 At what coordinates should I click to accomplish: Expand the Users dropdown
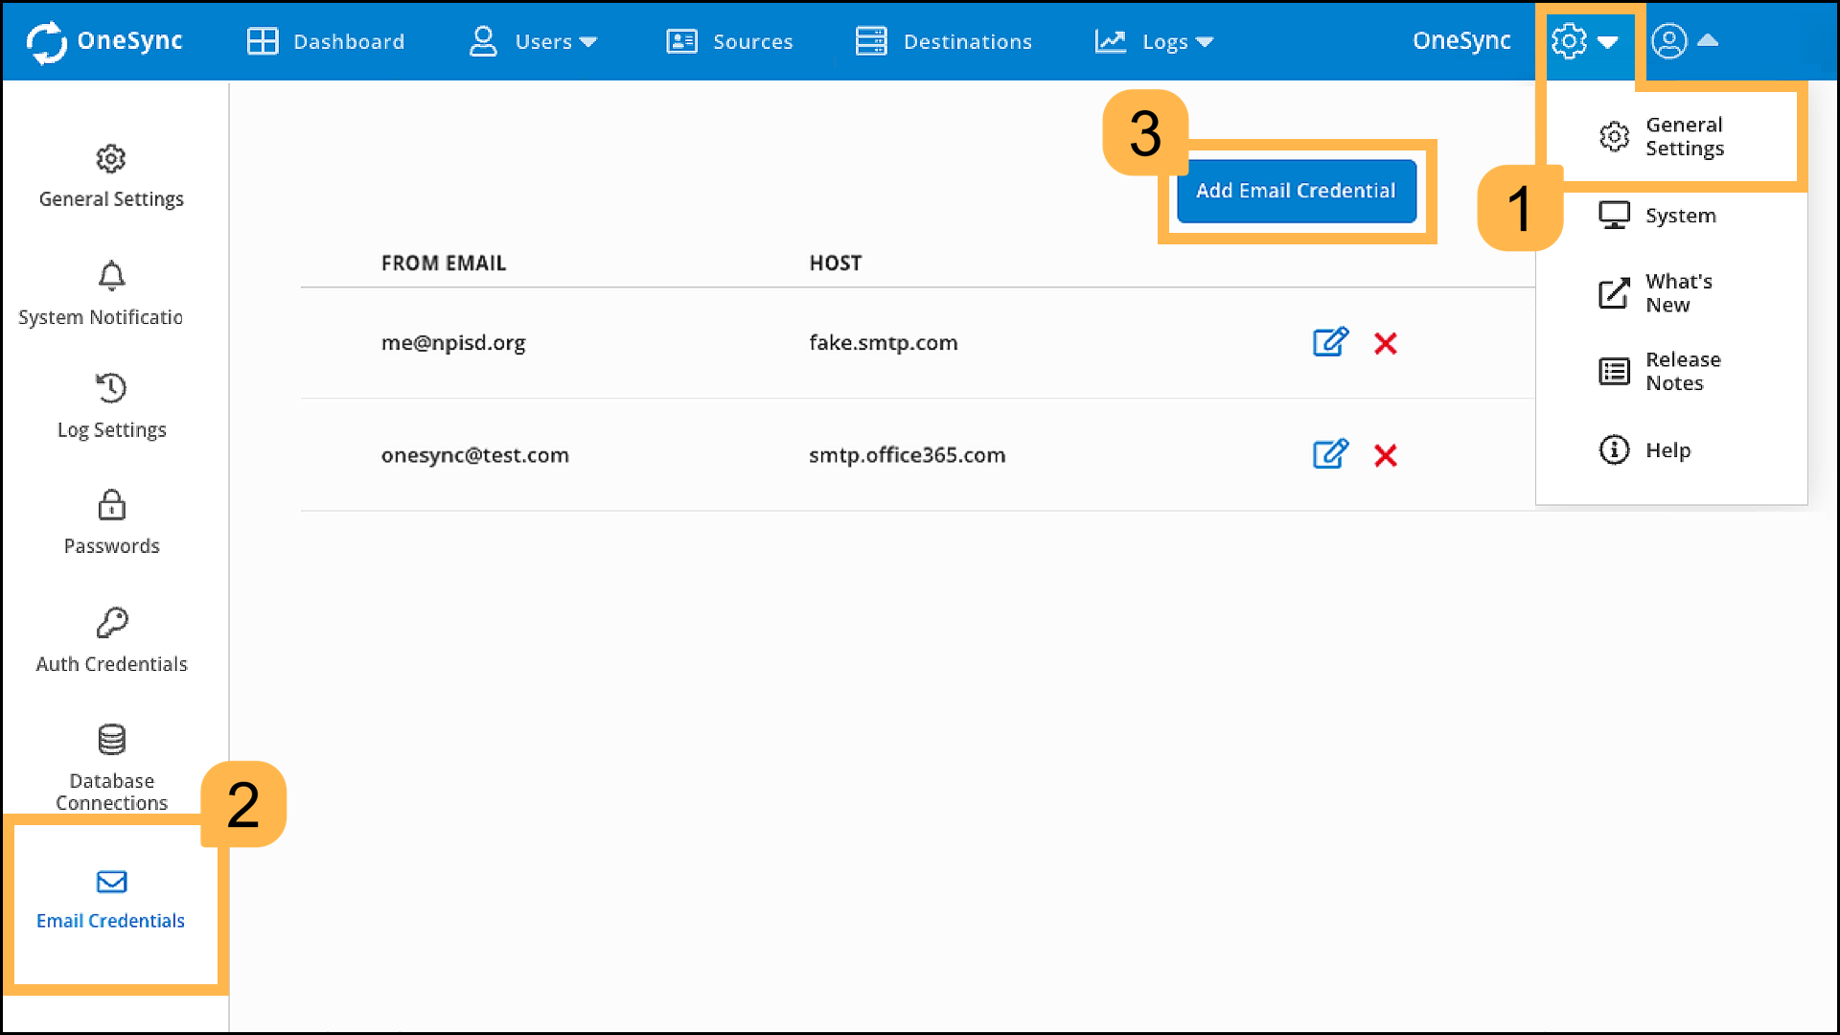coord(533,41)
